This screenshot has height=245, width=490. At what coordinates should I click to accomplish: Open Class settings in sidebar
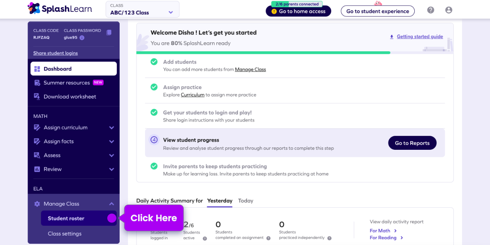(x=65, y=234)
